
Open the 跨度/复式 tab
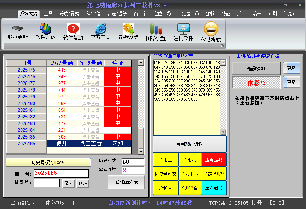tap(69, 14)
